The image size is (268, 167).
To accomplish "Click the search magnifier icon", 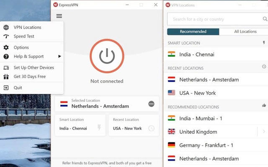I will (265, 19).
